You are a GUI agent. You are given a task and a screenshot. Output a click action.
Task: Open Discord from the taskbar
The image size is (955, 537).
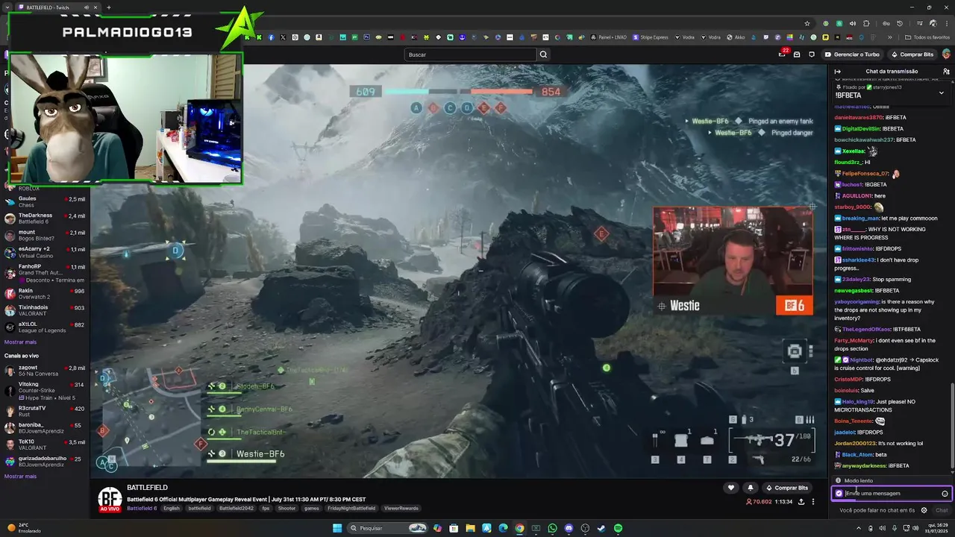point(569,528)
